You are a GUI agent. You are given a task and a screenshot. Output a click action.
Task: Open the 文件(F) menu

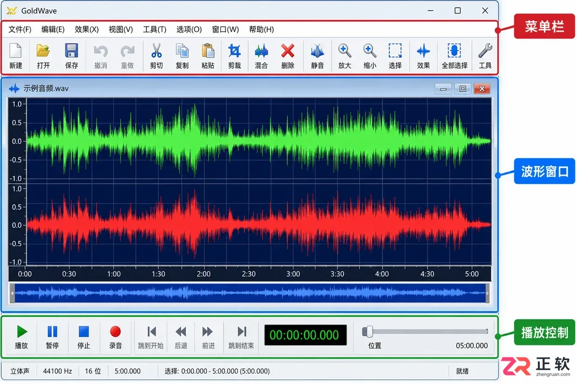click(20, 29)
